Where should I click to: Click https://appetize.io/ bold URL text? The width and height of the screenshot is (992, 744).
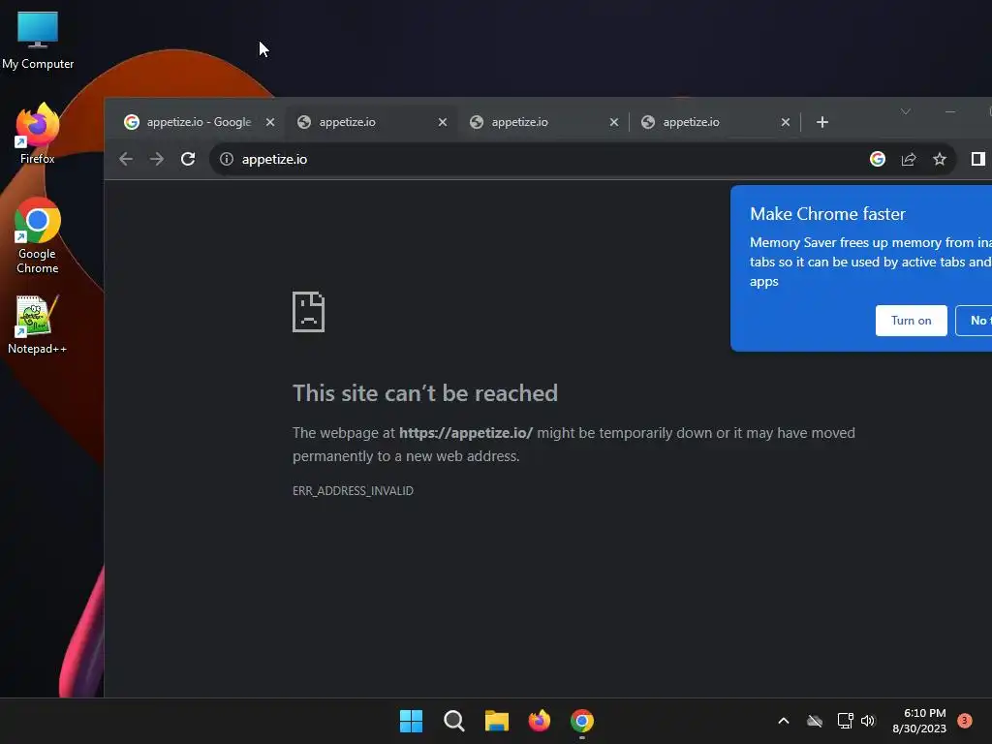pyautogui.click(x=466, y=433)
